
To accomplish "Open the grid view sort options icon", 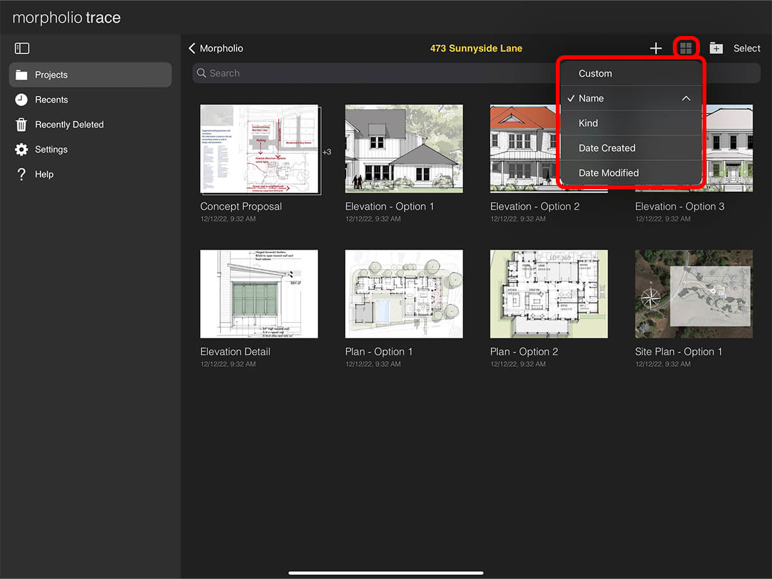I will [x=686, y=48].
